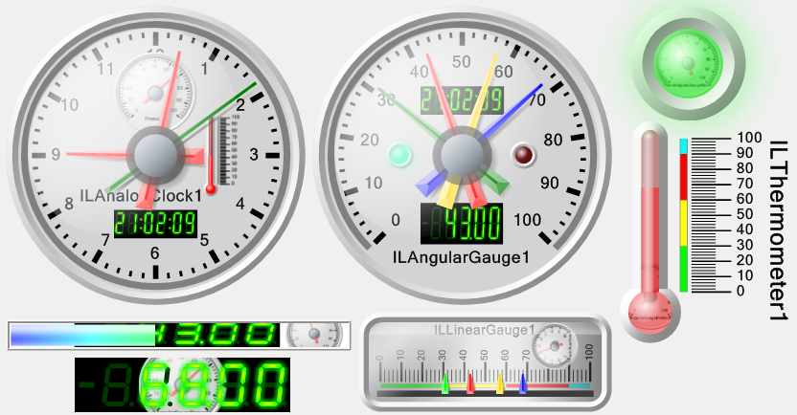This screenshot has height=415, width=797.
Task: Click the large green segment display at the bottom
Action: pos(182,384)
